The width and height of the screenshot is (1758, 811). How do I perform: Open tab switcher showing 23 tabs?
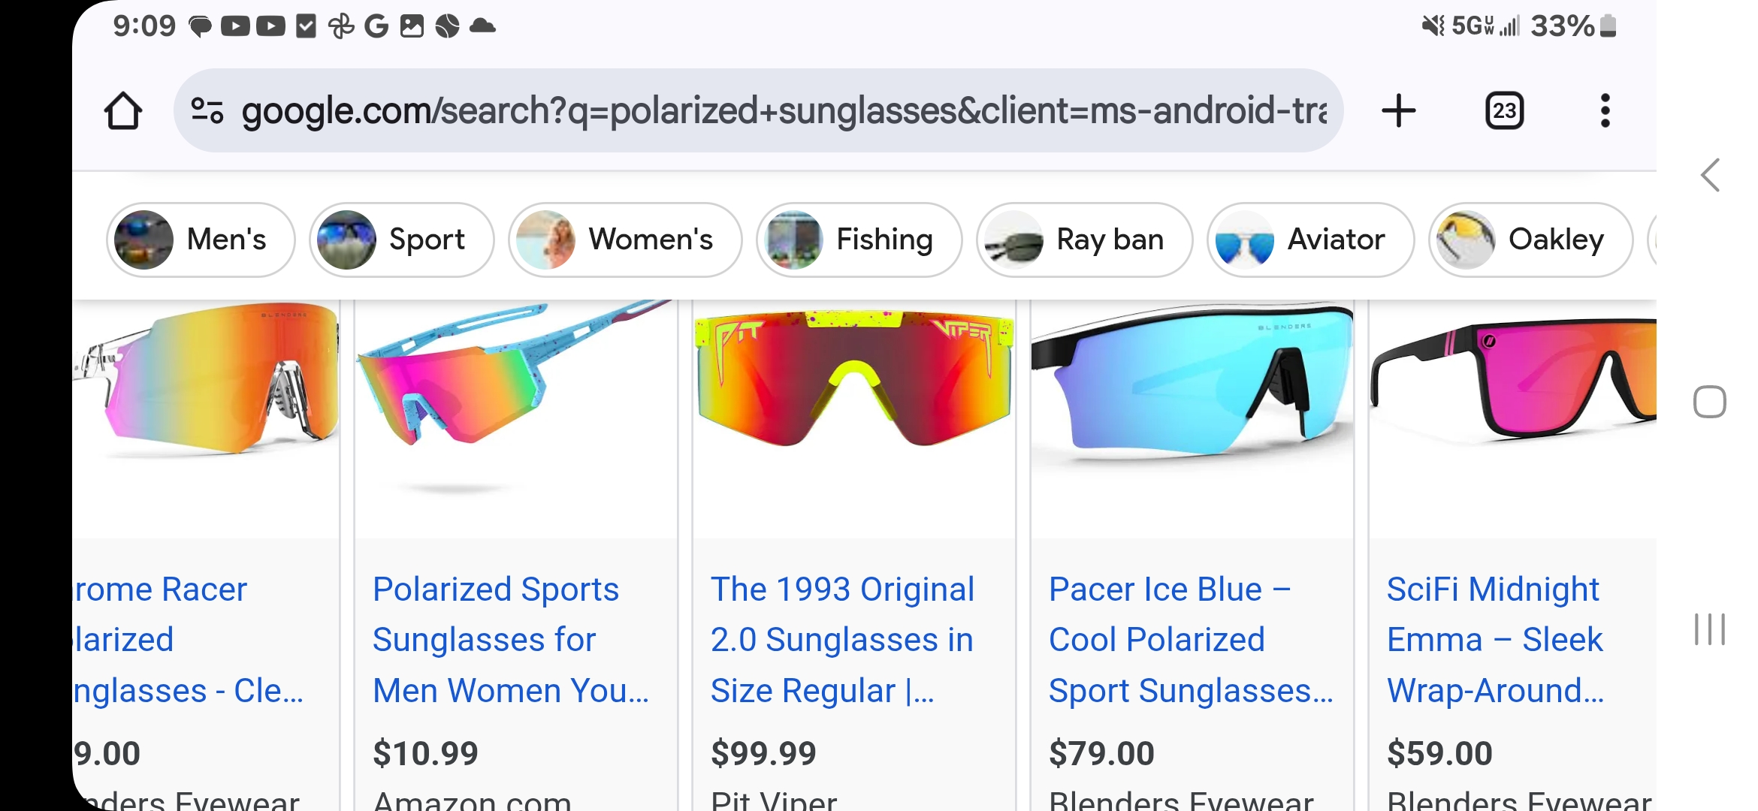(x=1504, y=111)
